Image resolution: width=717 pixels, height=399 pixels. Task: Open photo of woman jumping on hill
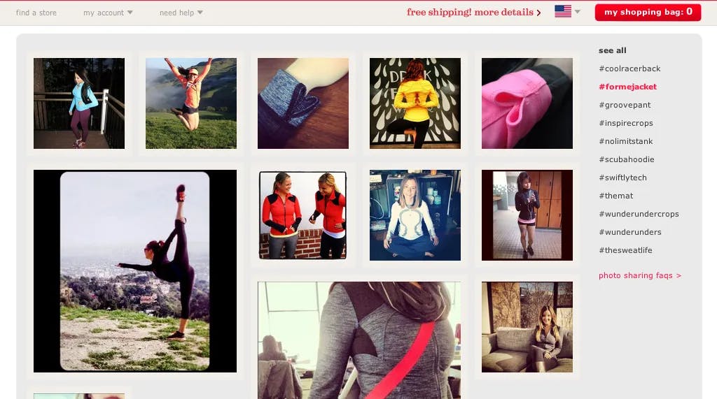[x=191, y=103]
